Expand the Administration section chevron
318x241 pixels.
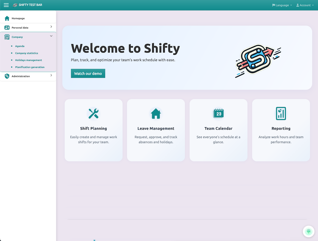pos(51,76)
